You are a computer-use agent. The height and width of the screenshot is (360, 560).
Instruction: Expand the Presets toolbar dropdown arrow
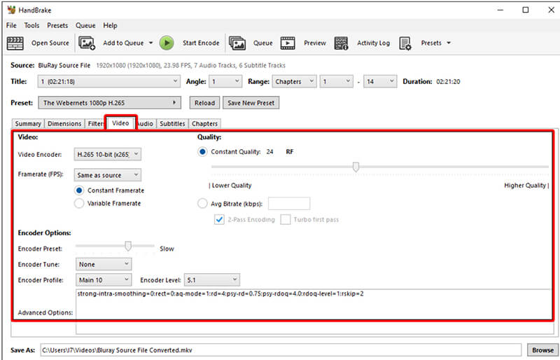pyautogui.click(x=449, y=43)
